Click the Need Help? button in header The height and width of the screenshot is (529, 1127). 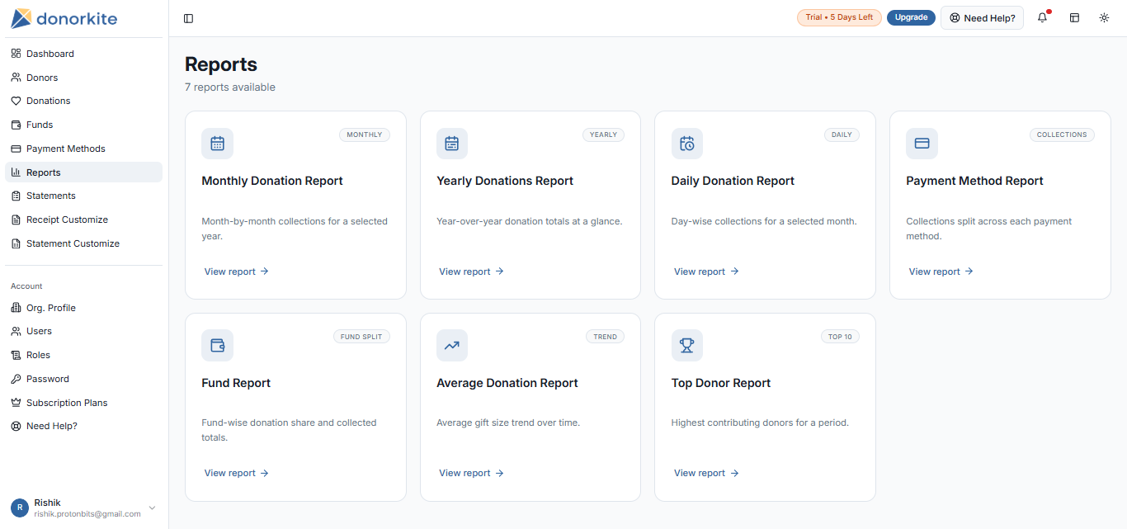982,17
